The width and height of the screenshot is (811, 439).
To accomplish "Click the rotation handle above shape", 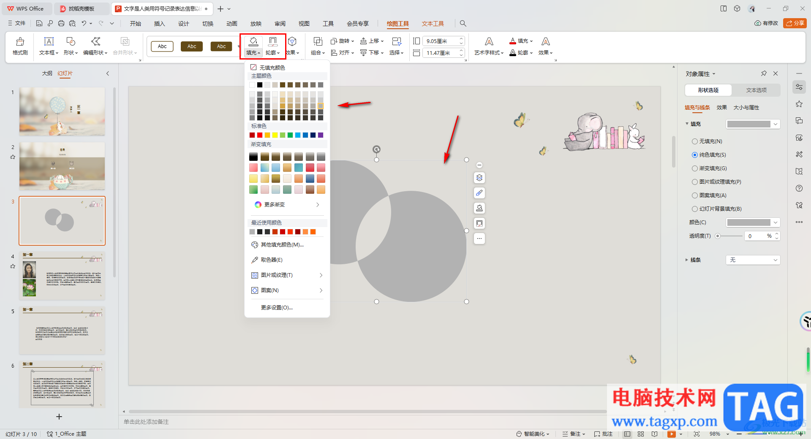I will [376, 149].
